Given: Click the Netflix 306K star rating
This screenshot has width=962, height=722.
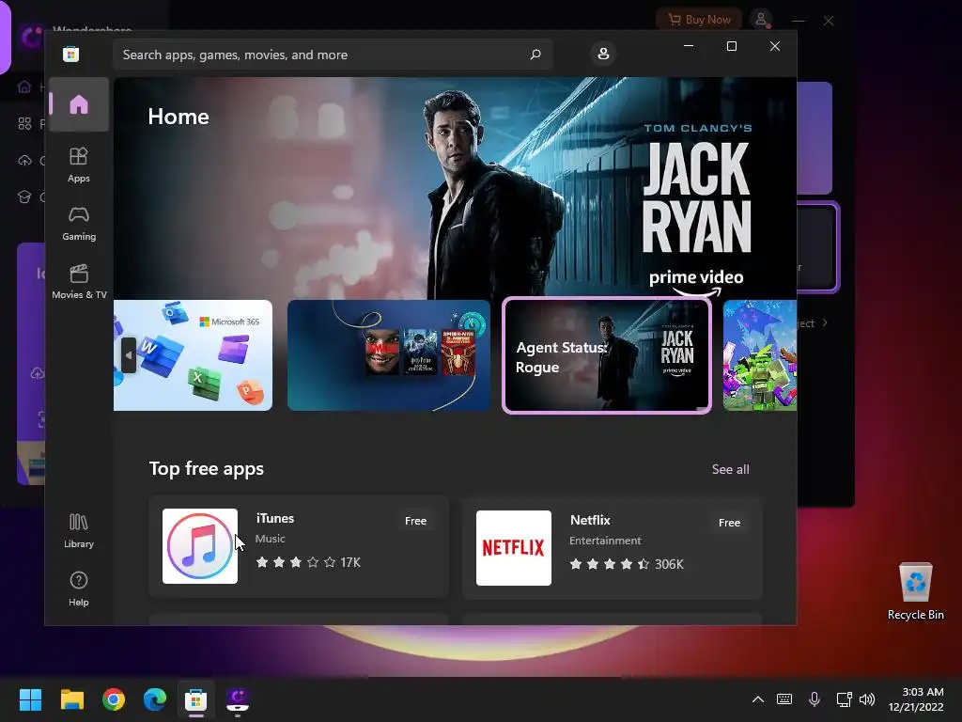Looking at the screenshot, I should 627,564.
